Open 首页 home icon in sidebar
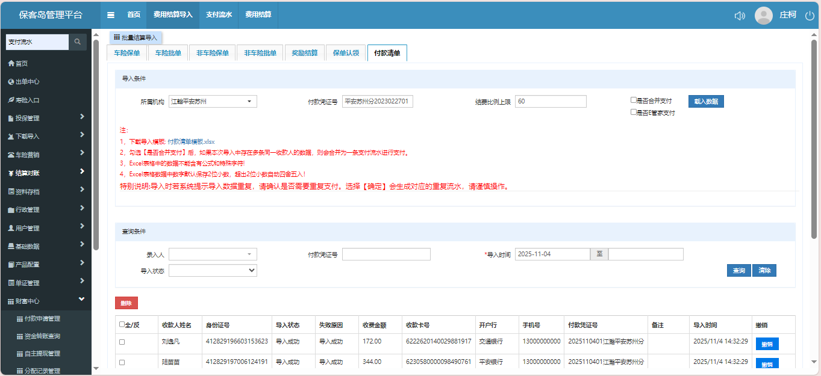821x376 pixels. (x=11, y=64)
